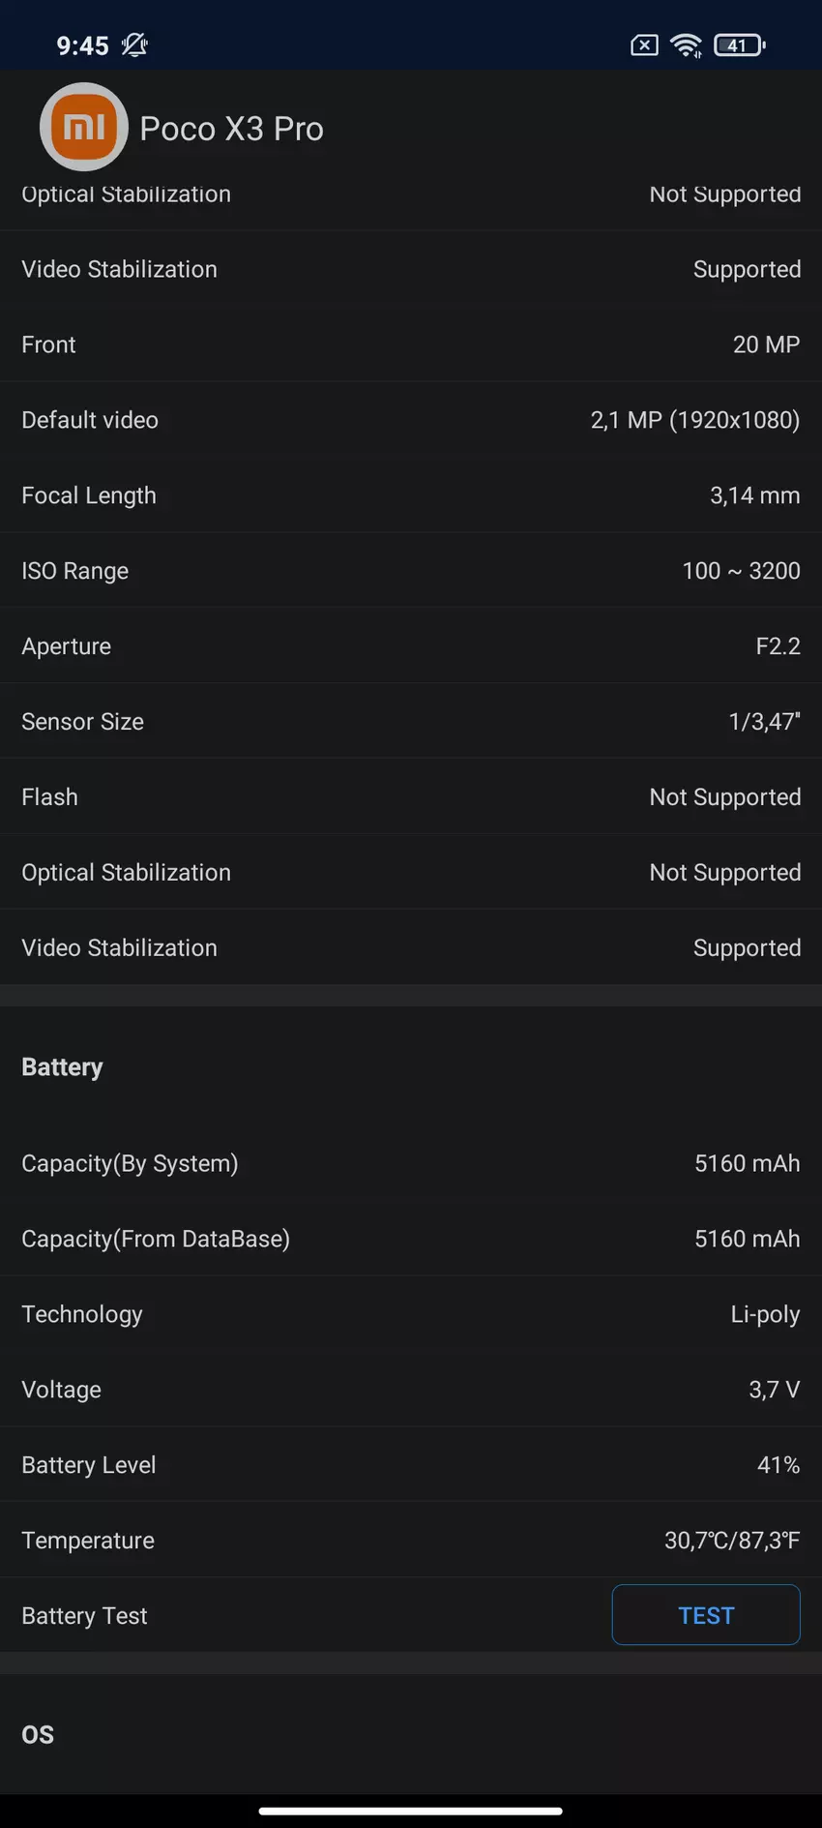Image resolution: width=822 pixels, height=1828 pixels.
Task: Tap the ISO Range row
Action: click(411, 571)
